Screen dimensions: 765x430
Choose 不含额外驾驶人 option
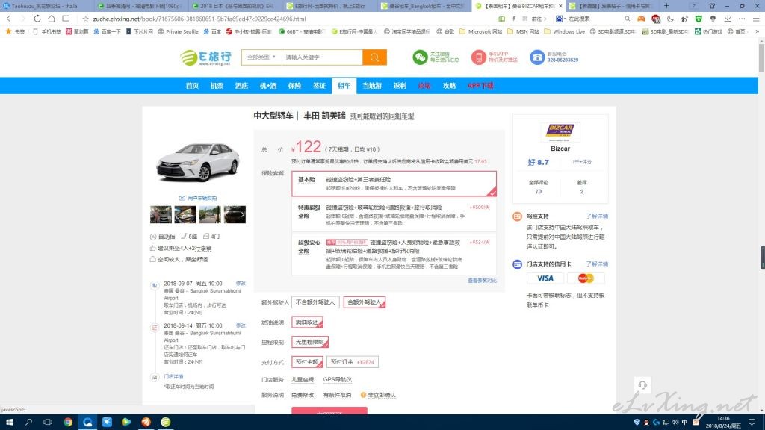[x=315, y=302]
